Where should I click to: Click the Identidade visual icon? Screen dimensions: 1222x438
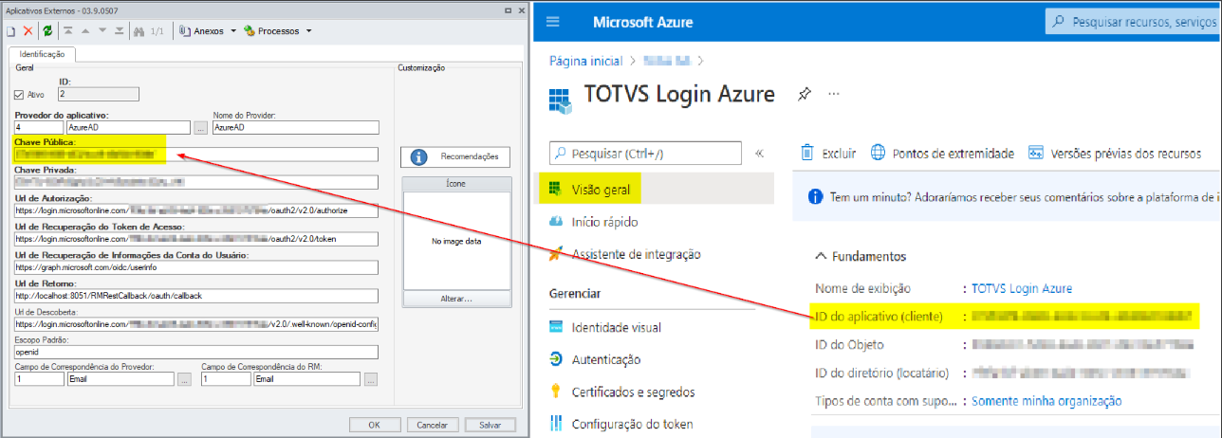(x=557, y=327)
